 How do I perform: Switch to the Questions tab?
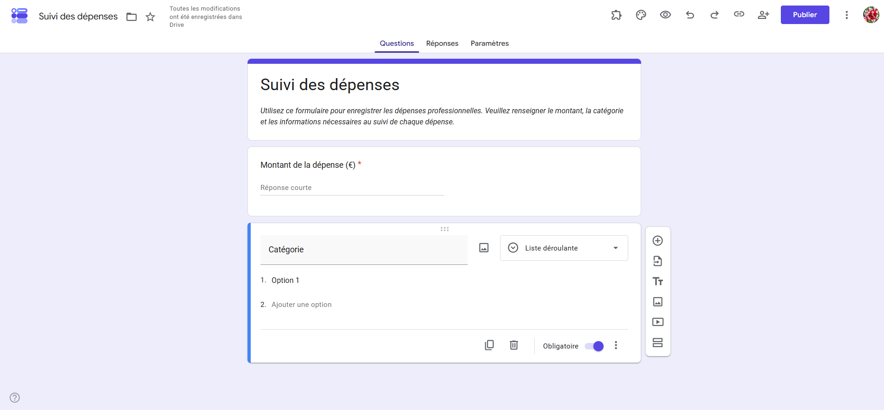point(397,43)
